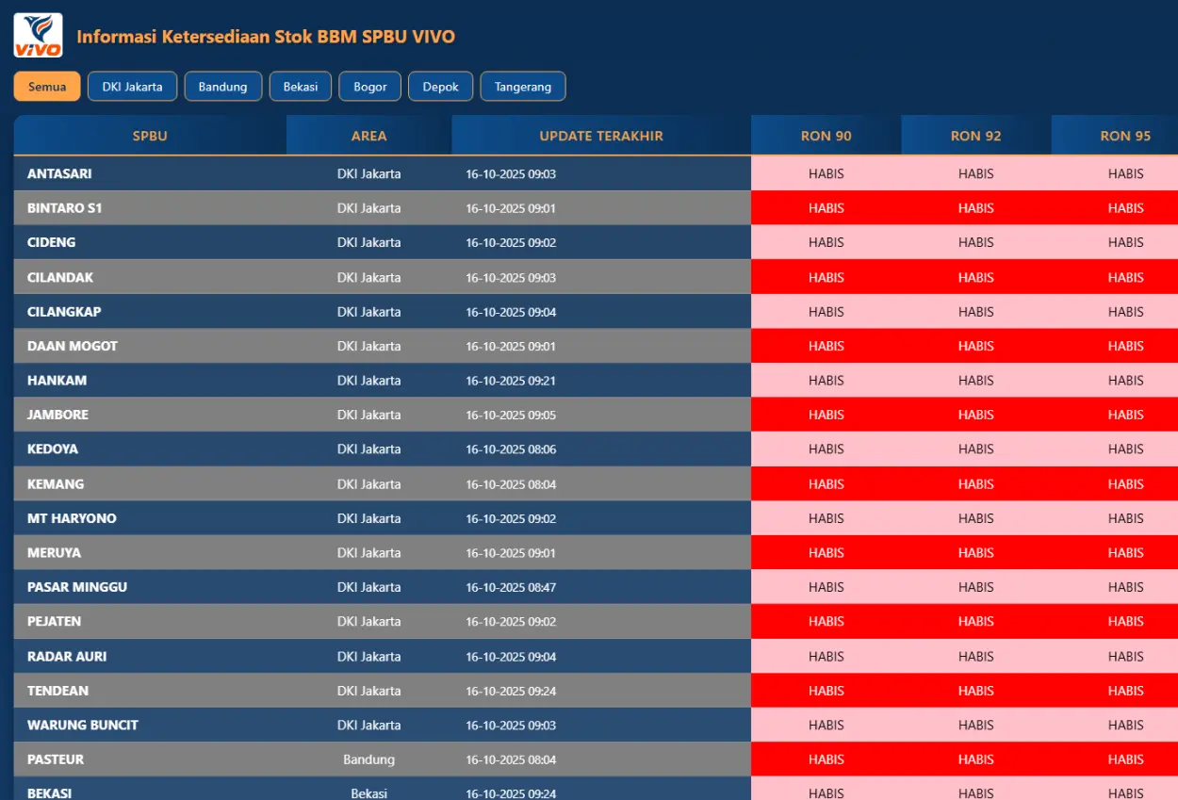The height and width of the screenshot is (800, 1178).
Task: Click ANTASARI RON 90 HABIS cell
Action: click(x=826, y=173)
